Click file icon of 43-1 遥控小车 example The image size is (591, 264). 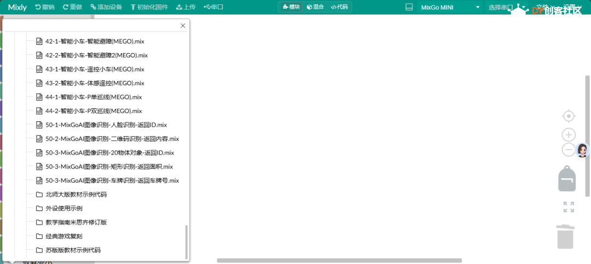click(39, 69)
